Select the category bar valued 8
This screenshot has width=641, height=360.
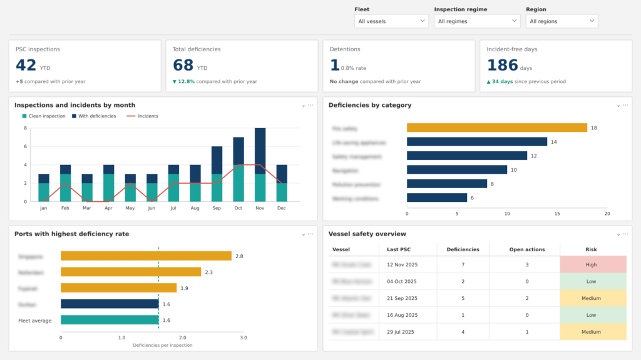tap(447, 184)
